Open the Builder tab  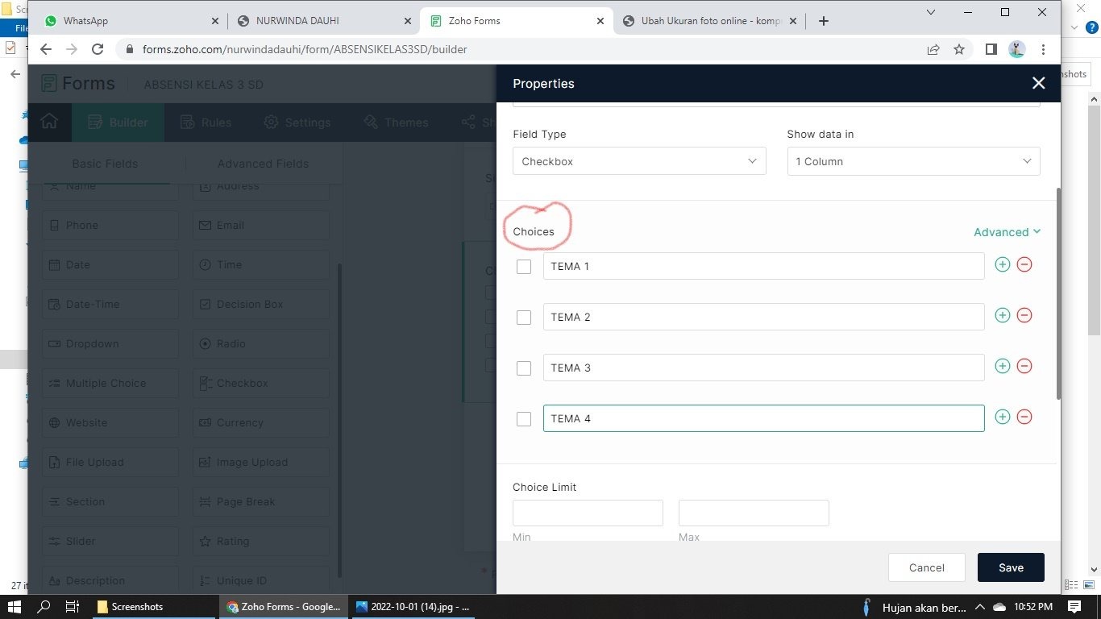(x=118, y=123)
